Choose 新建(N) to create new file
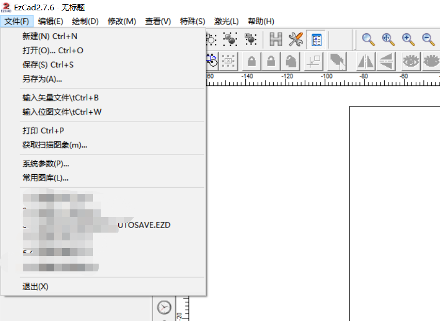 coord(103,36)
